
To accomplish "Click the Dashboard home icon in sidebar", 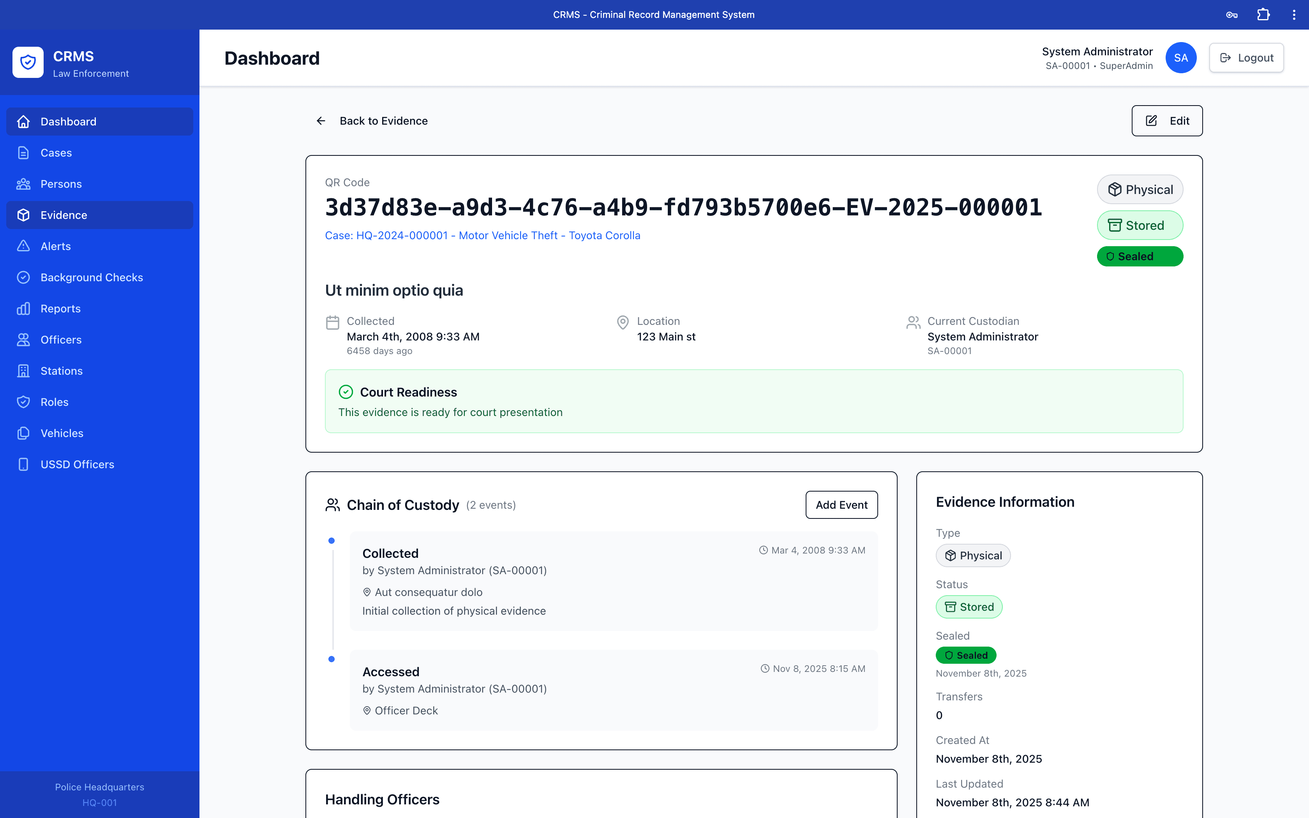I will 23,122.
